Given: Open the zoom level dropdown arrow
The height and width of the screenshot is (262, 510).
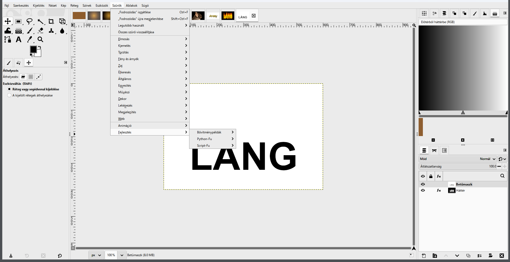Looking at the screenshot, I should tap(122, 255).
